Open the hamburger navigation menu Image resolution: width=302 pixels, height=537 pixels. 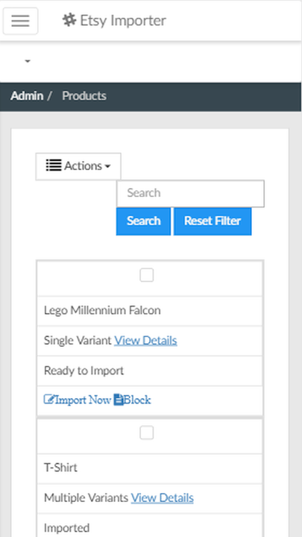21,21
